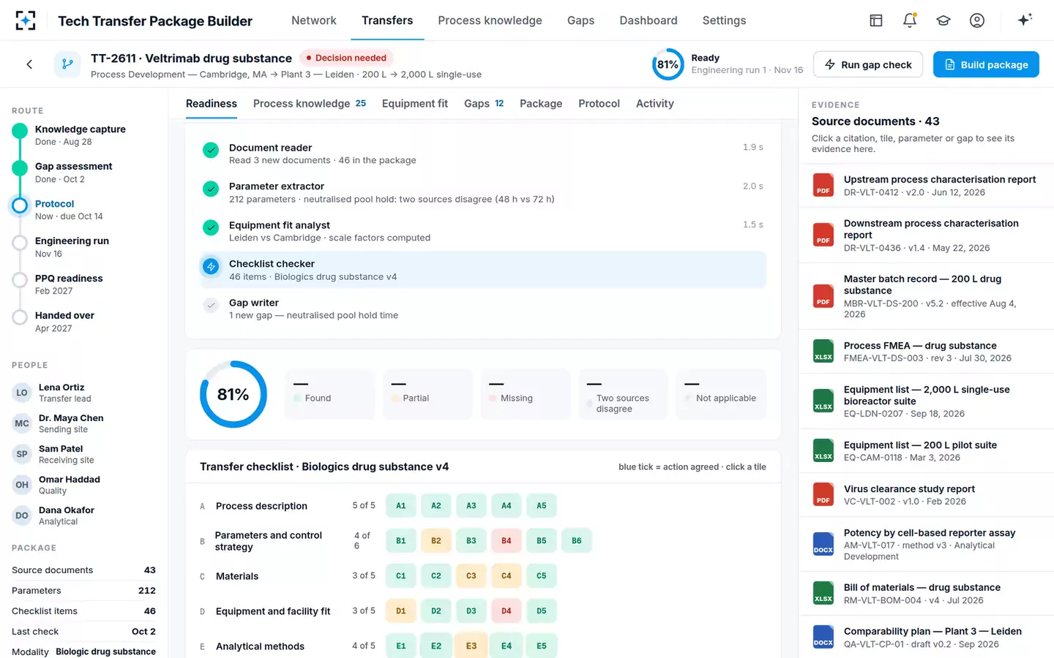
Task: Select the Missing filter card
Action: (526, 394)
